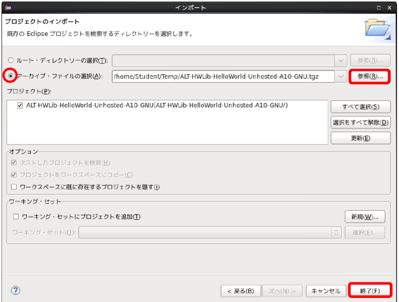Enable hiding projects already in workspace

[14, 187]
